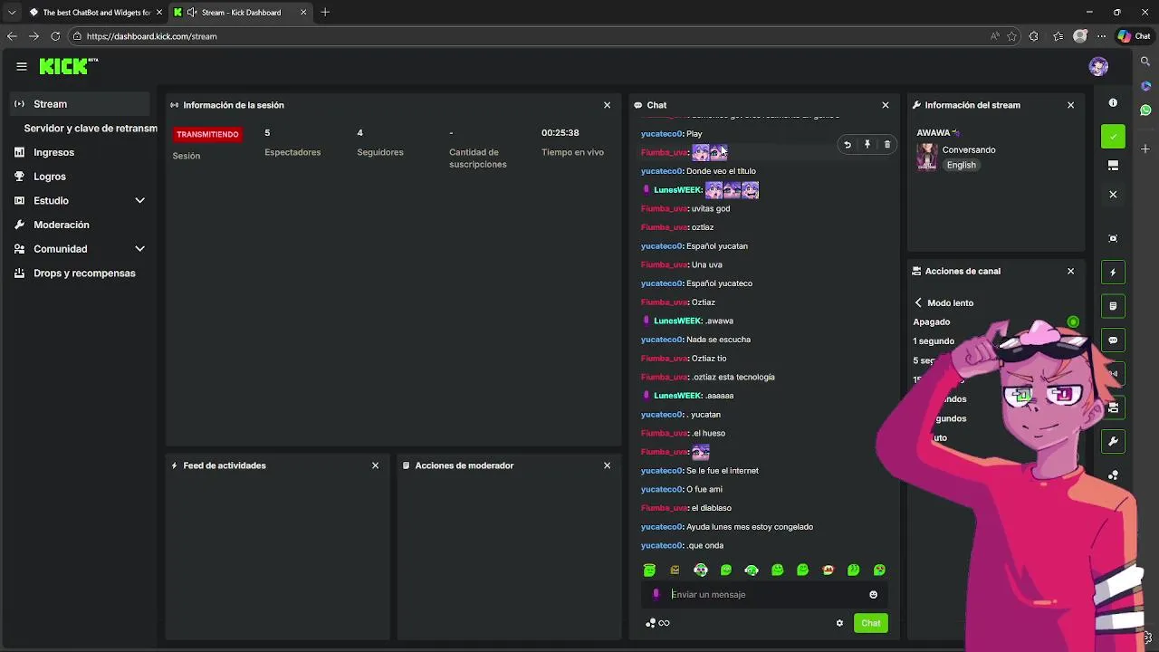Screen dimensions: 1159x652
Task: Select the 1 segundo slow mode option
Action: [x=934, y=341]
